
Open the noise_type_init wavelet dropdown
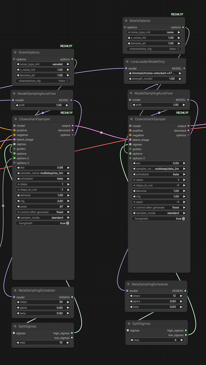point(43,64)
